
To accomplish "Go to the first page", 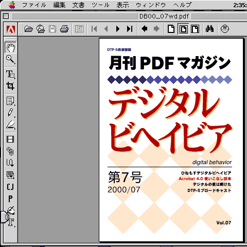I will pyautogui.click(x=94, y=29).
